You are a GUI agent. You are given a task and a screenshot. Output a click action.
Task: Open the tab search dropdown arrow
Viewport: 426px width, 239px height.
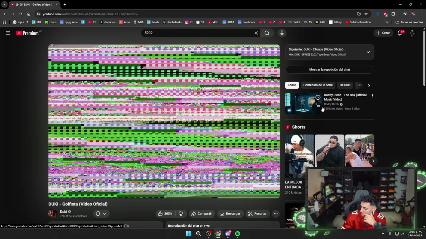(4, 5)
